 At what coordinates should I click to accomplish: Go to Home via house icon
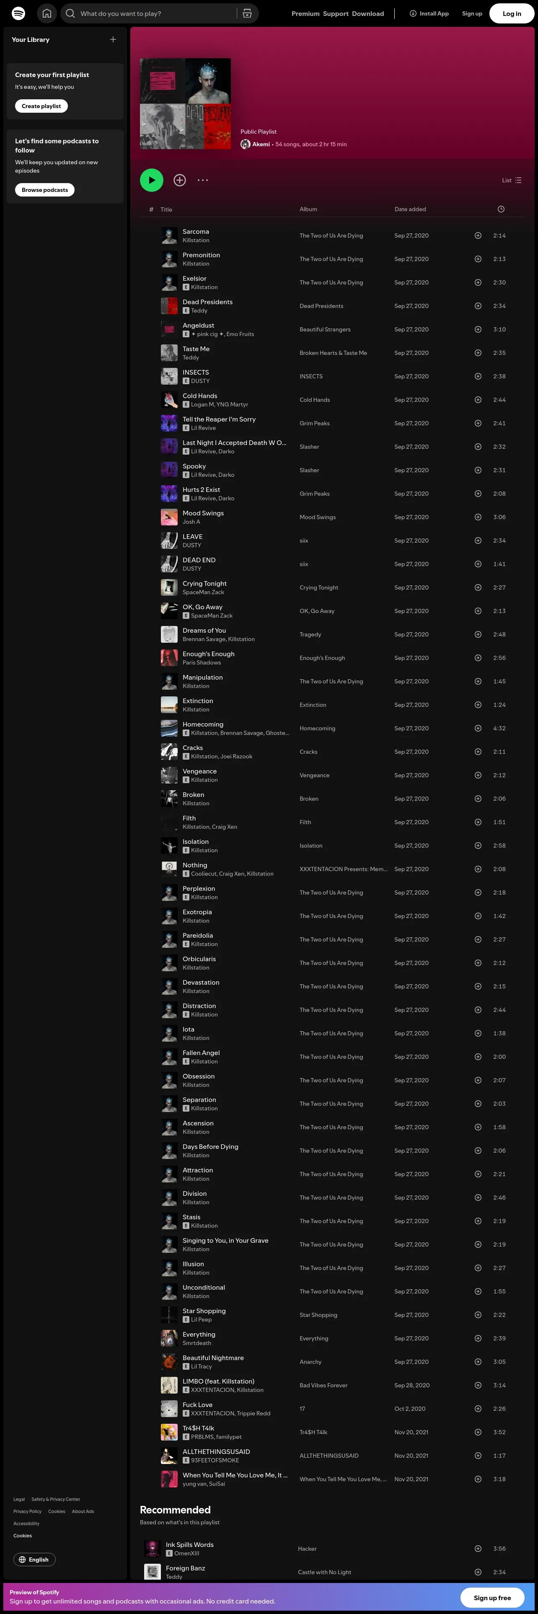pyautogui.click(x=47, y=13)
